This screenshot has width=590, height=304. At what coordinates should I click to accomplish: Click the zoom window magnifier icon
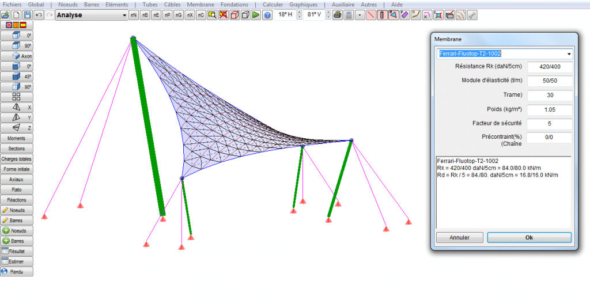[x=212, y=15]
